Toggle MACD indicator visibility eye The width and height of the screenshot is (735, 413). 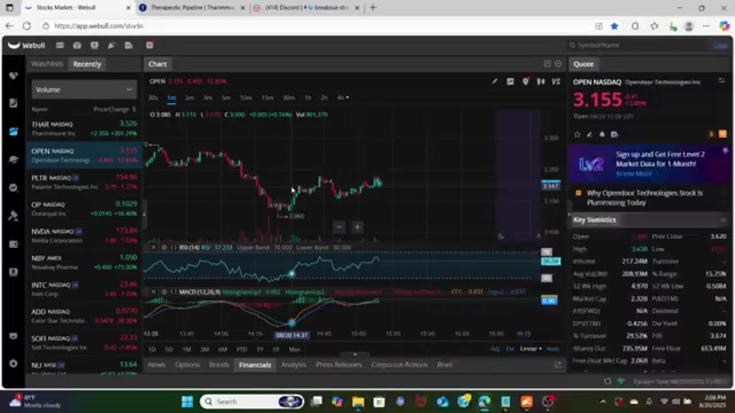coord(164,292)
